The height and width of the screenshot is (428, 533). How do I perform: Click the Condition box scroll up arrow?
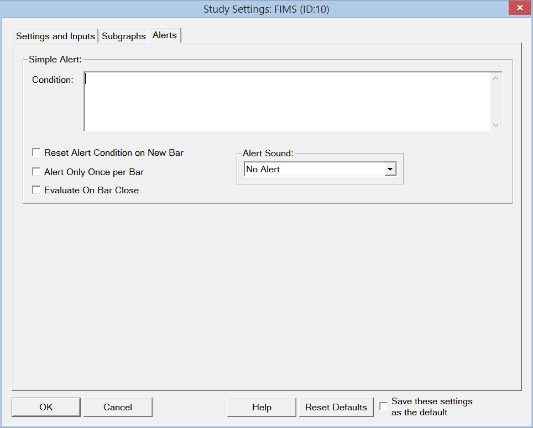(x=495, y=78)
